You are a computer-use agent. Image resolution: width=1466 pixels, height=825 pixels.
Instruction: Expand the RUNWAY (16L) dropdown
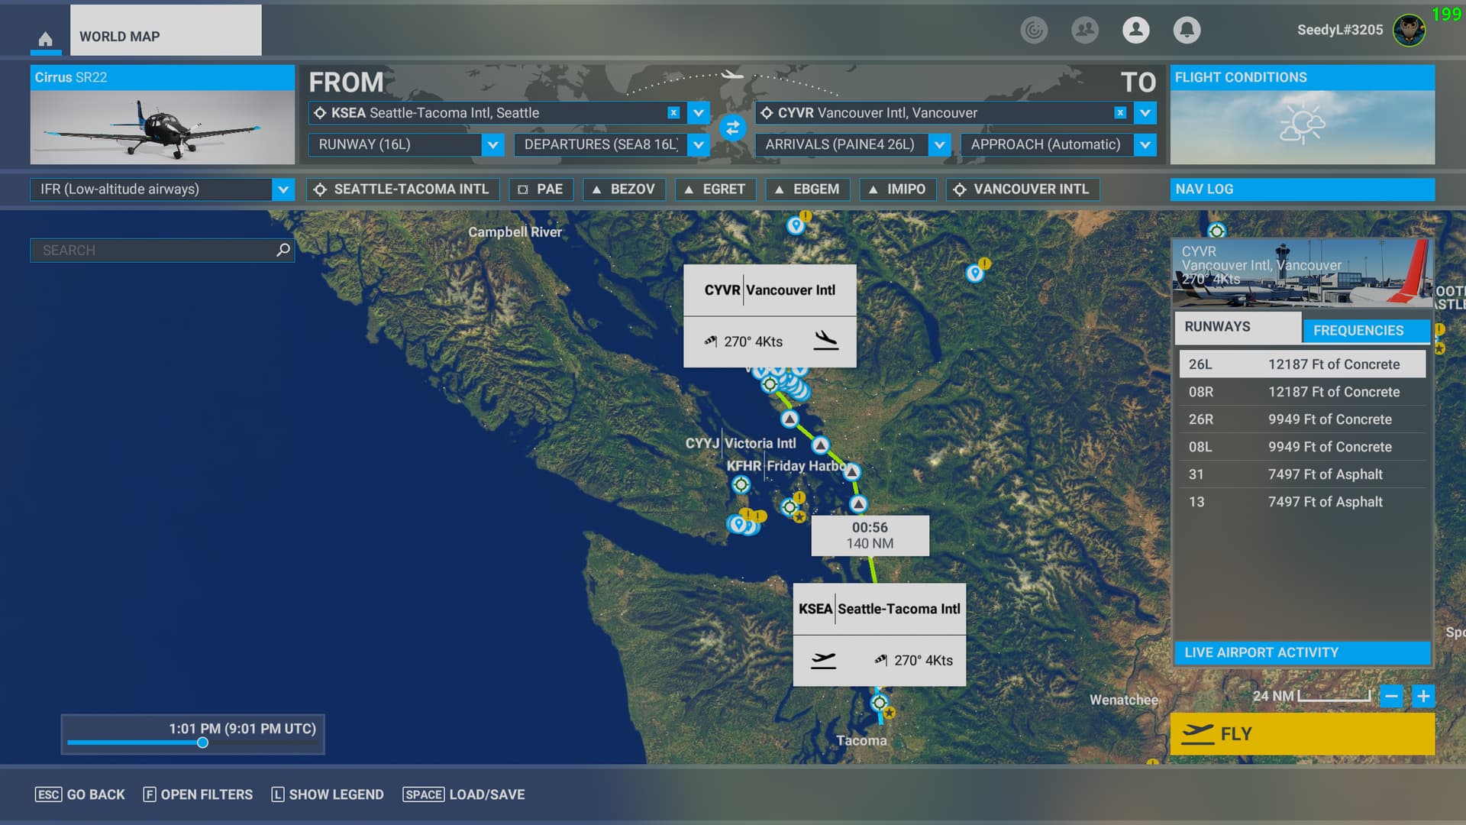click(492, 144)
